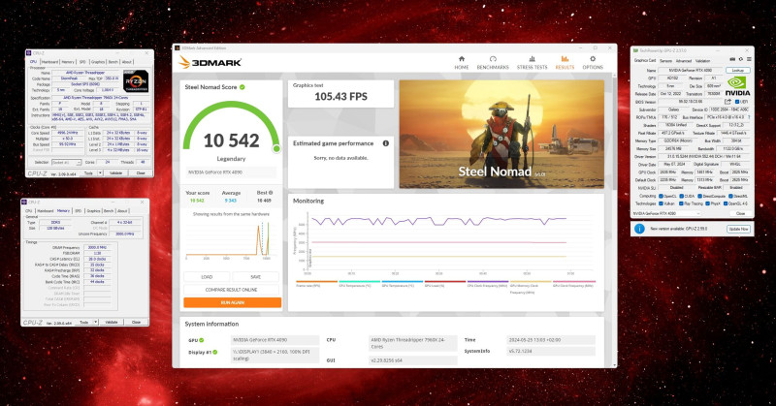The width and height of the screenshot is (776, 406).
Task: Click Validate in top CPU-Z window
Action: click(x=116, y=173)
